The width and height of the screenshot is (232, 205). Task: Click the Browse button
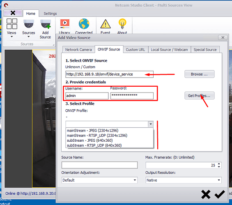pyautogui.click(x=199, y=74)
